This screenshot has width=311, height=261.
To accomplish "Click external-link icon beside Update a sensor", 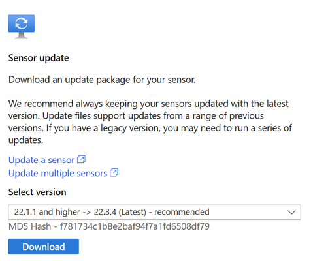I will 82,160.
